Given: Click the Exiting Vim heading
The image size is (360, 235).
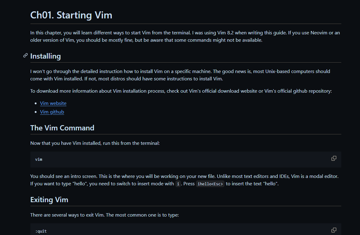Looking at the screenshot, I should coord(49,200).
